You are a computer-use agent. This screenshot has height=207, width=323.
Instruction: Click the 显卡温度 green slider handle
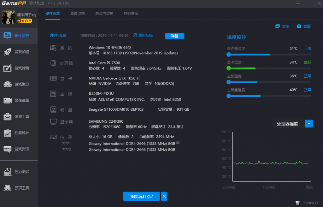click(229, 68)
